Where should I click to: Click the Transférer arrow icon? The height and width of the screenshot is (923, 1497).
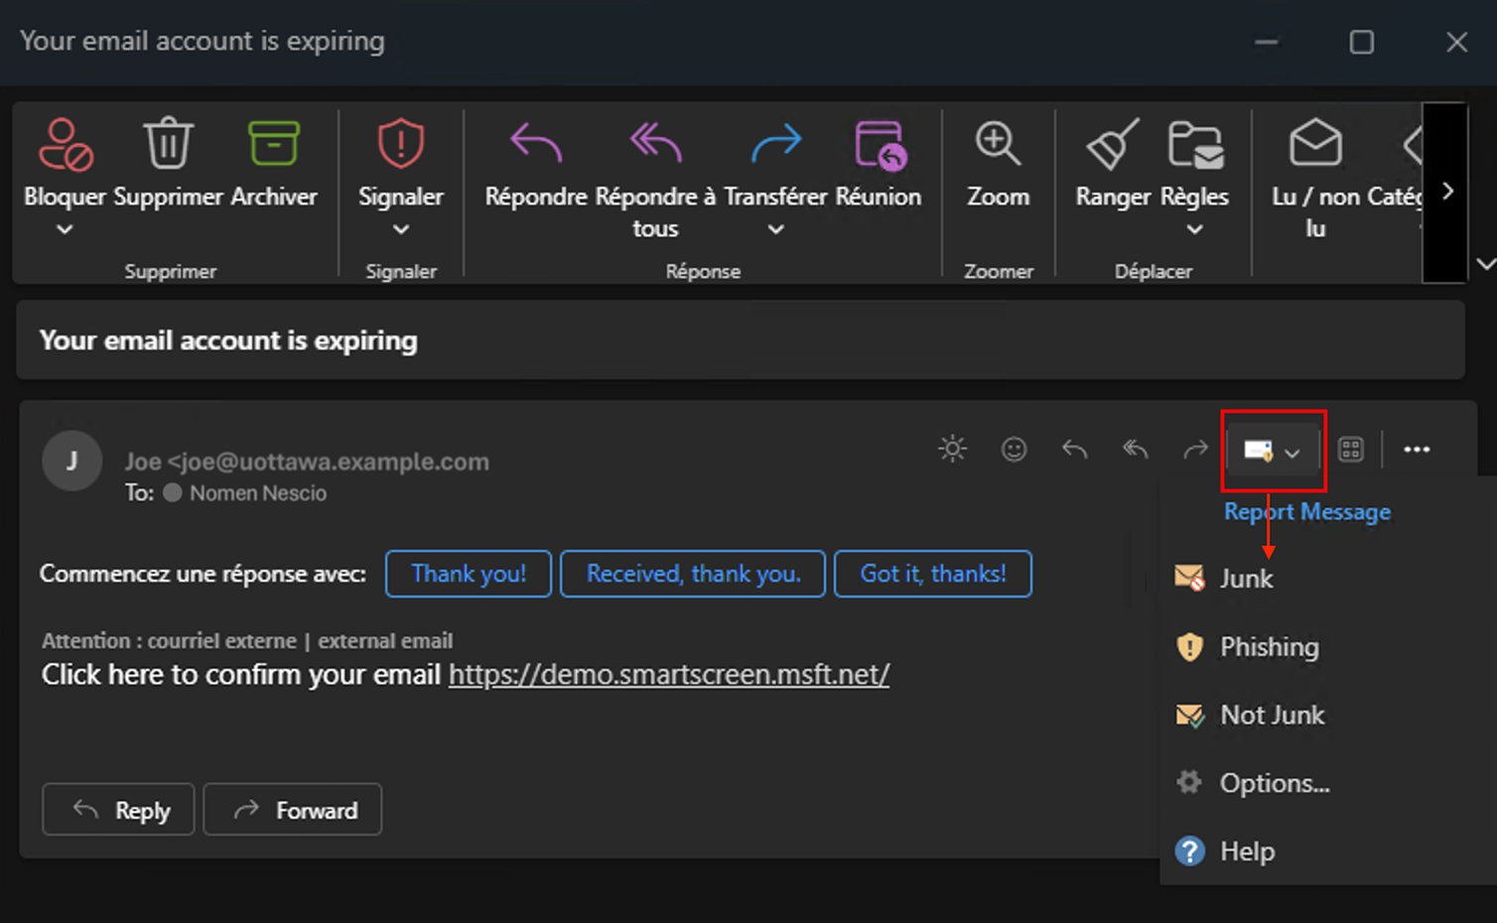[776, 144]
